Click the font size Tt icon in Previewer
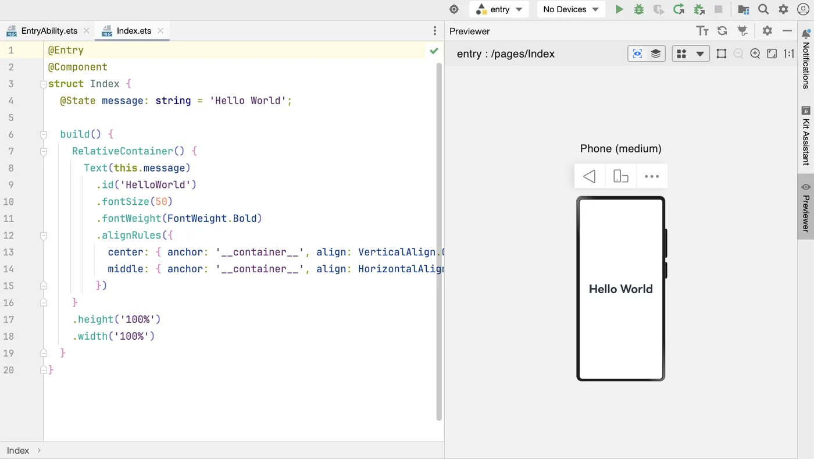814x459 pixels. [x=702, y=31]
